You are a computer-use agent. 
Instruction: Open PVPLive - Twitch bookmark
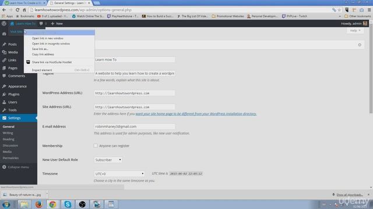tap(294, 16)
